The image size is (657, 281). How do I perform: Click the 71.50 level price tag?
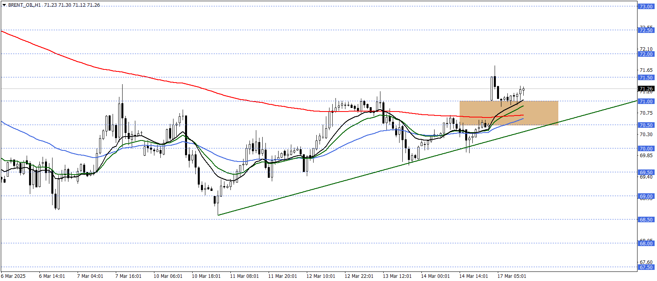click(646, 77)
